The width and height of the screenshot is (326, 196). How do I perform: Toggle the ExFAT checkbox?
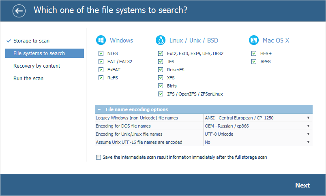(101, 70)
